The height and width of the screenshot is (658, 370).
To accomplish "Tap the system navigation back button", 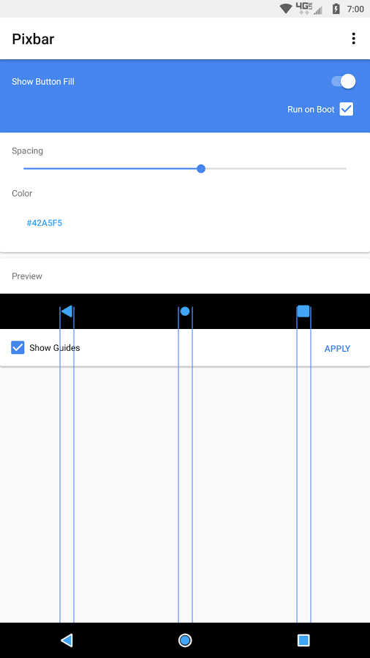I will point(67,640).
